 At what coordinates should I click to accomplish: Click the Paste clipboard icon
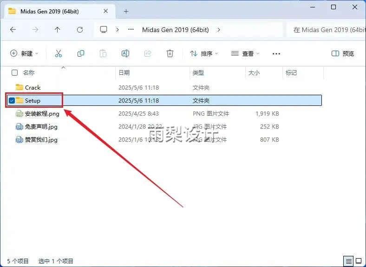(103, 53)
